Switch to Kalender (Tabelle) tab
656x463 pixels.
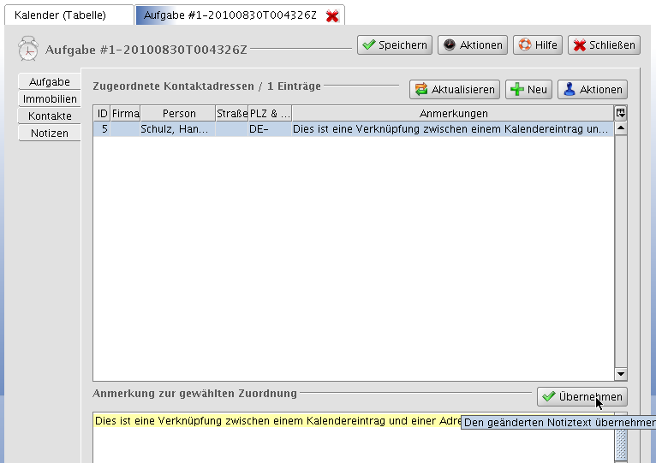68,15
